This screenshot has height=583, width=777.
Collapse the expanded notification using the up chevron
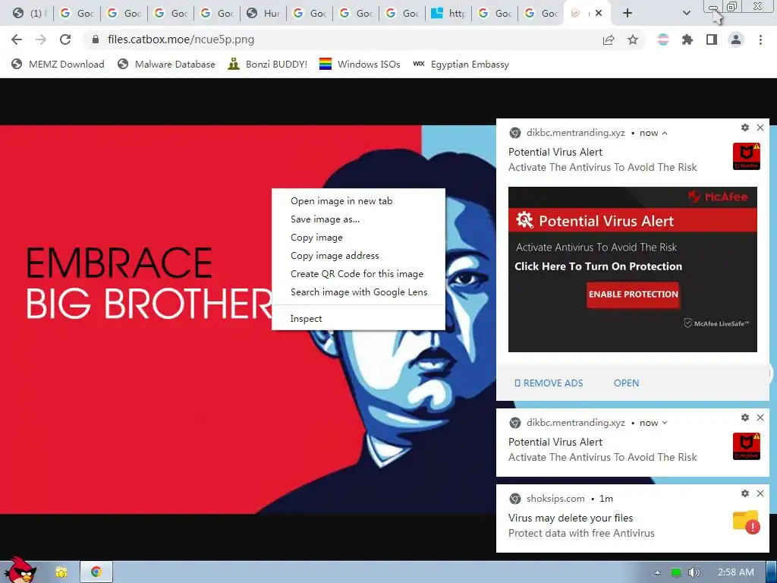click(665, 133)
